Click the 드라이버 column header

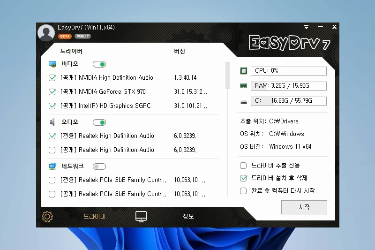(71, 51)
